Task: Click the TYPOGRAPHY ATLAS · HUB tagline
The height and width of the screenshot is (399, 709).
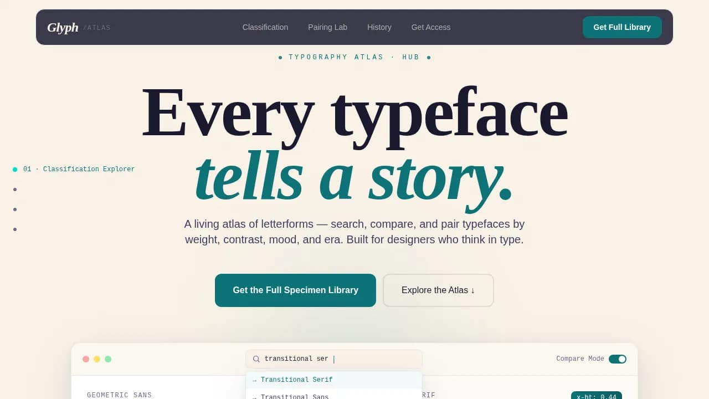Action: [354, 57]
